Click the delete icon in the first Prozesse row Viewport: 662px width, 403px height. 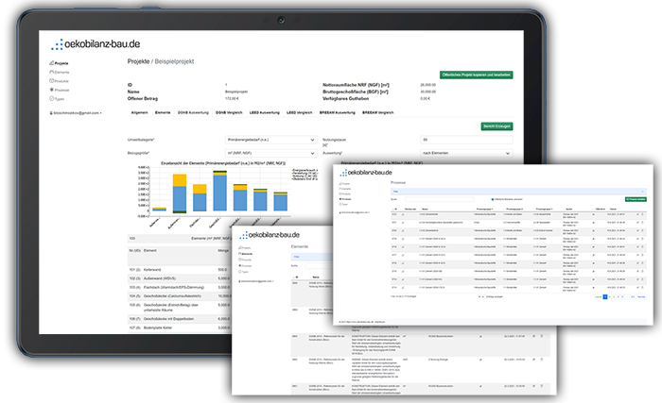[642, 214]
